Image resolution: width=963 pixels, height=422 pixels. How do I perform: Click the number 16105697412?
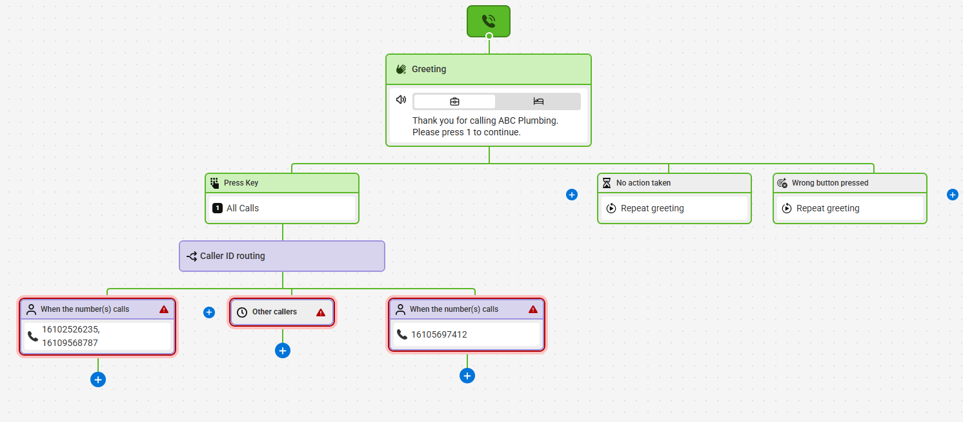[x=439, y=334]
